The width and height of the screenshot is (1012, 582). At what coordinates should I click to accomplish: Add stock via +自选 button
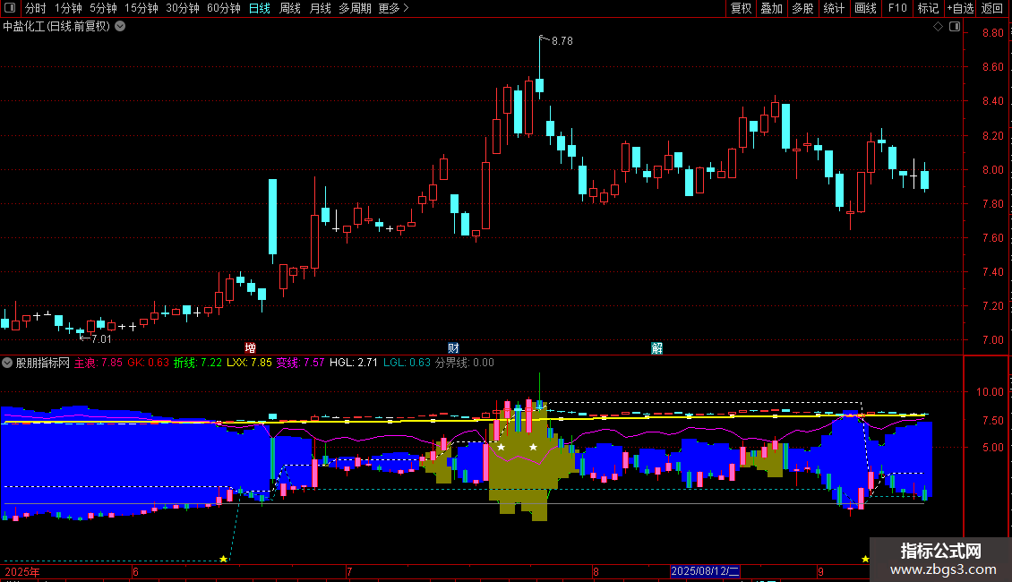(x=960, y=8)
